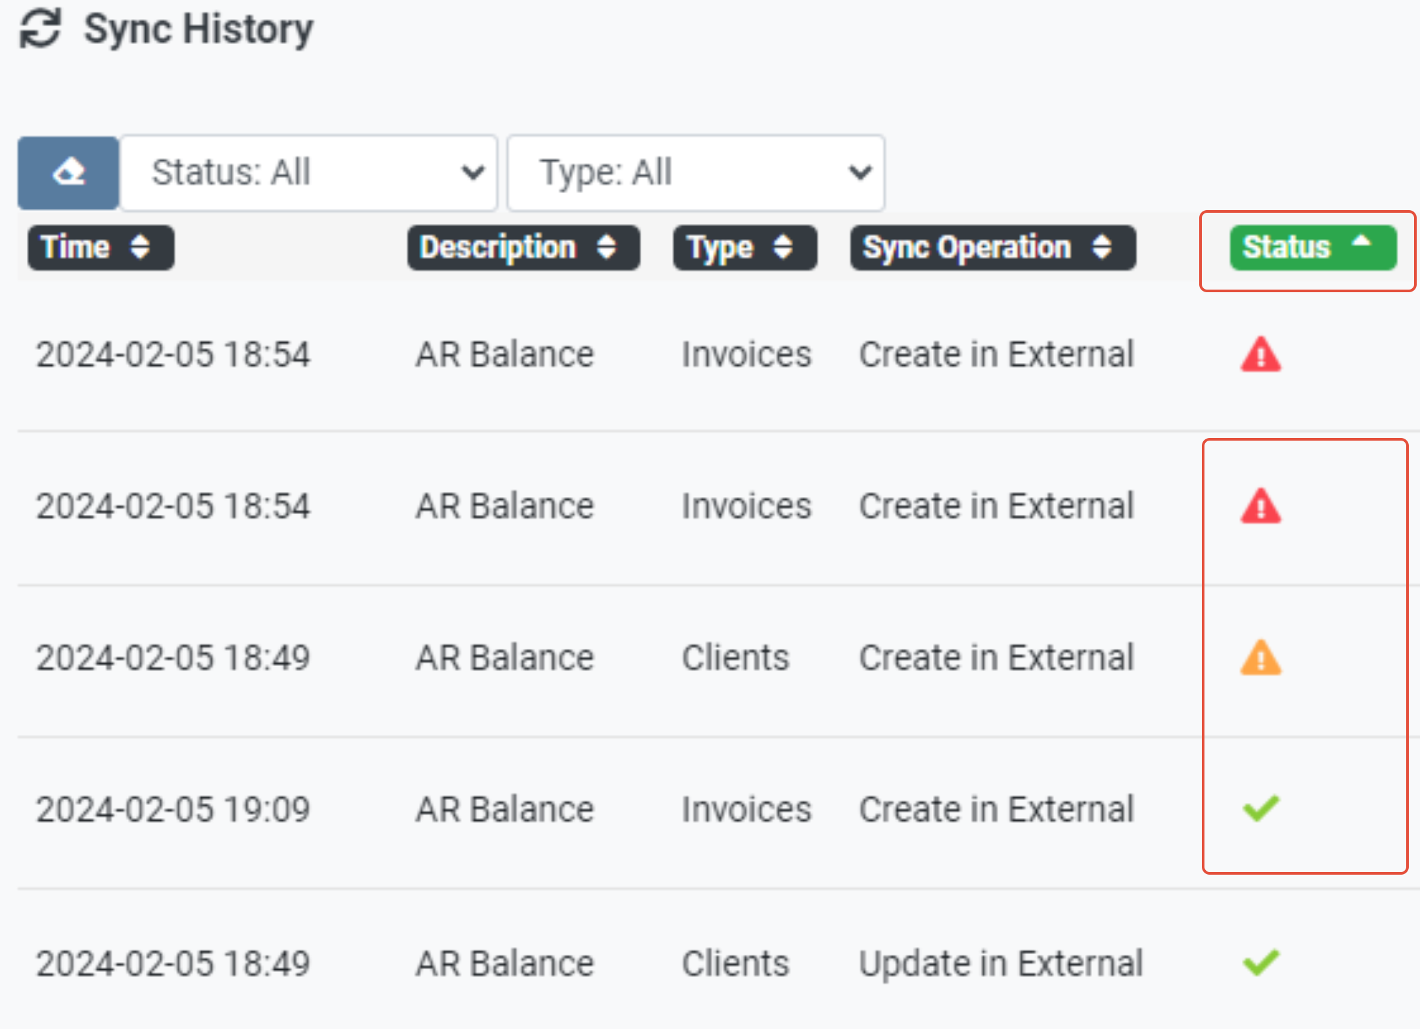This screenshot has height=1029, width=1420.
Task: Click the orange warning status icon
Action: (x=1260, y=658)
